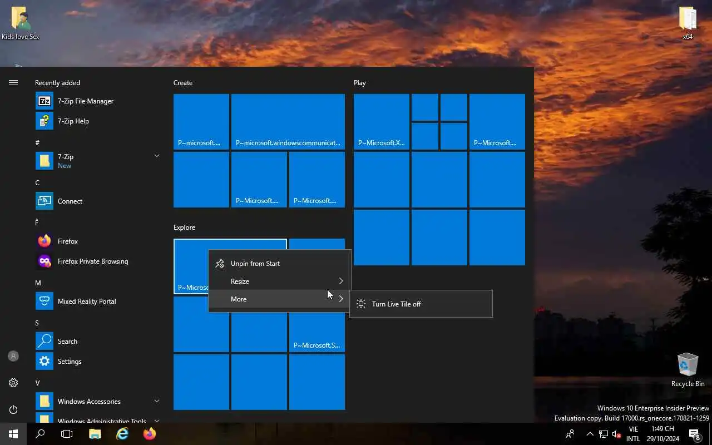Open Settings app from the S section
Image resolution: width=712 pixels, height=445 pixels.
(x=44, y=361)
